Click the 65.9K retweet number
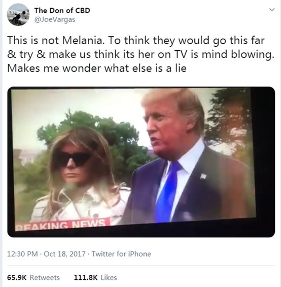281x287 pixels. 17,277
